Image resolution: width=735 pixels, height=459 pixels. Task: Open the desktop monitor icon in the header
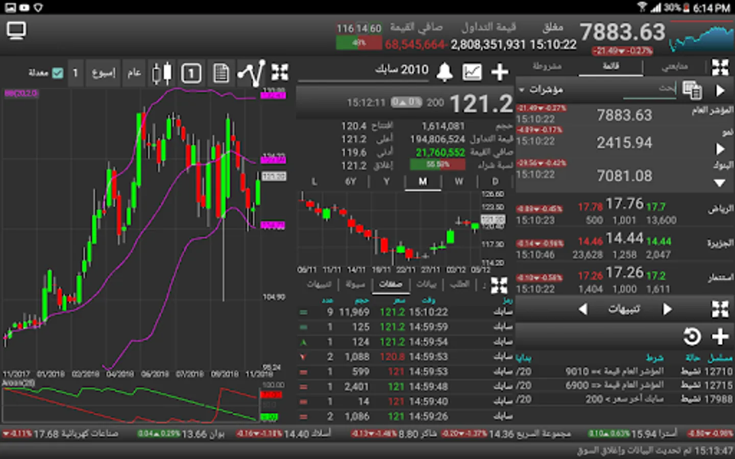click(x=16, y=32)
